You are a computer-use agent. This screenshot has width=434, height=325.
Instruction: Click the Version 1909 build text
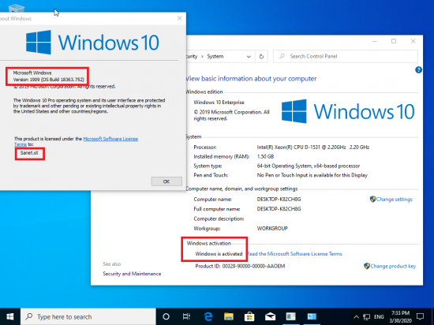click(x=48, y=80)
